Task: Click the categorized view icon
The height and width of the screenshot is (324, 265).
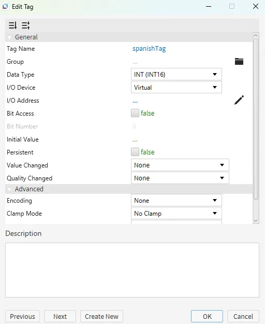Action: [26, 25]
